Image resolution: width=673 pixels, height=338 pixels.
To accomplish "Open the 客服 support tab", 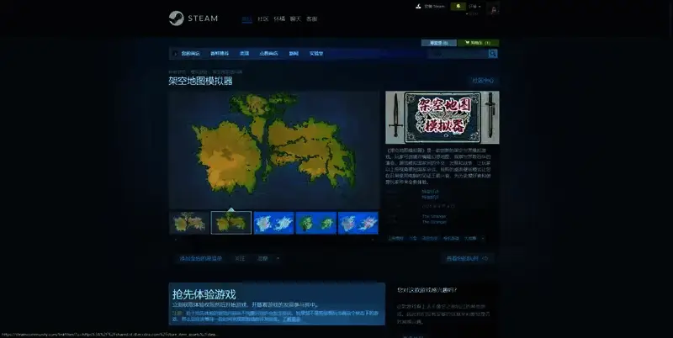I will click(x=311, y=18).
